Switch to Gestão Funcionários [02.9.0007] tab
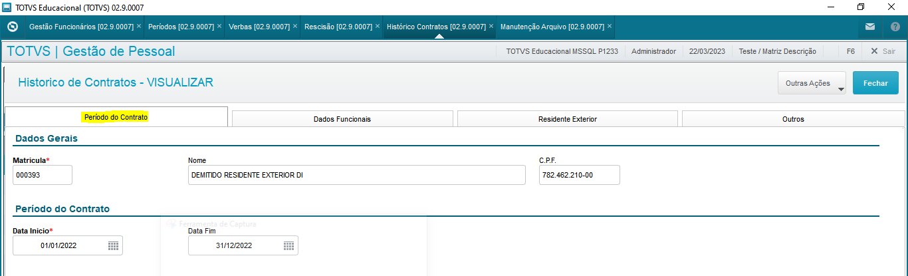Image resolution: width=908 pixels, height=276 pixels. [81, 27]
